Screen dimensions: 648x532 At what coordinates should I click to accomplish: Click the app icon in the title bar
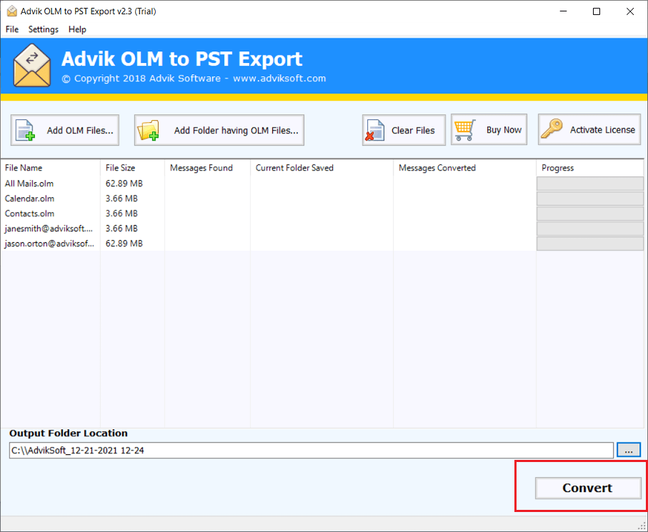(x=12, y=11)
